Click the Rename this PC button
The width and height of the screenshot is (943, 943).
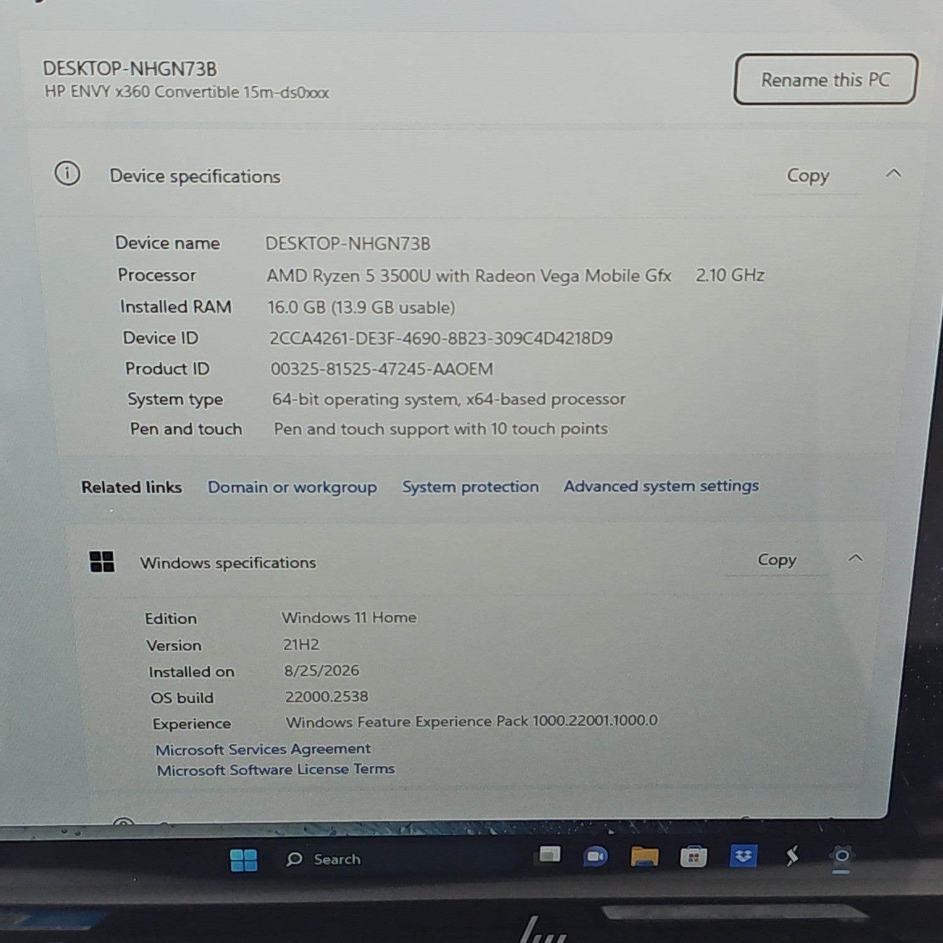(825, 79)
